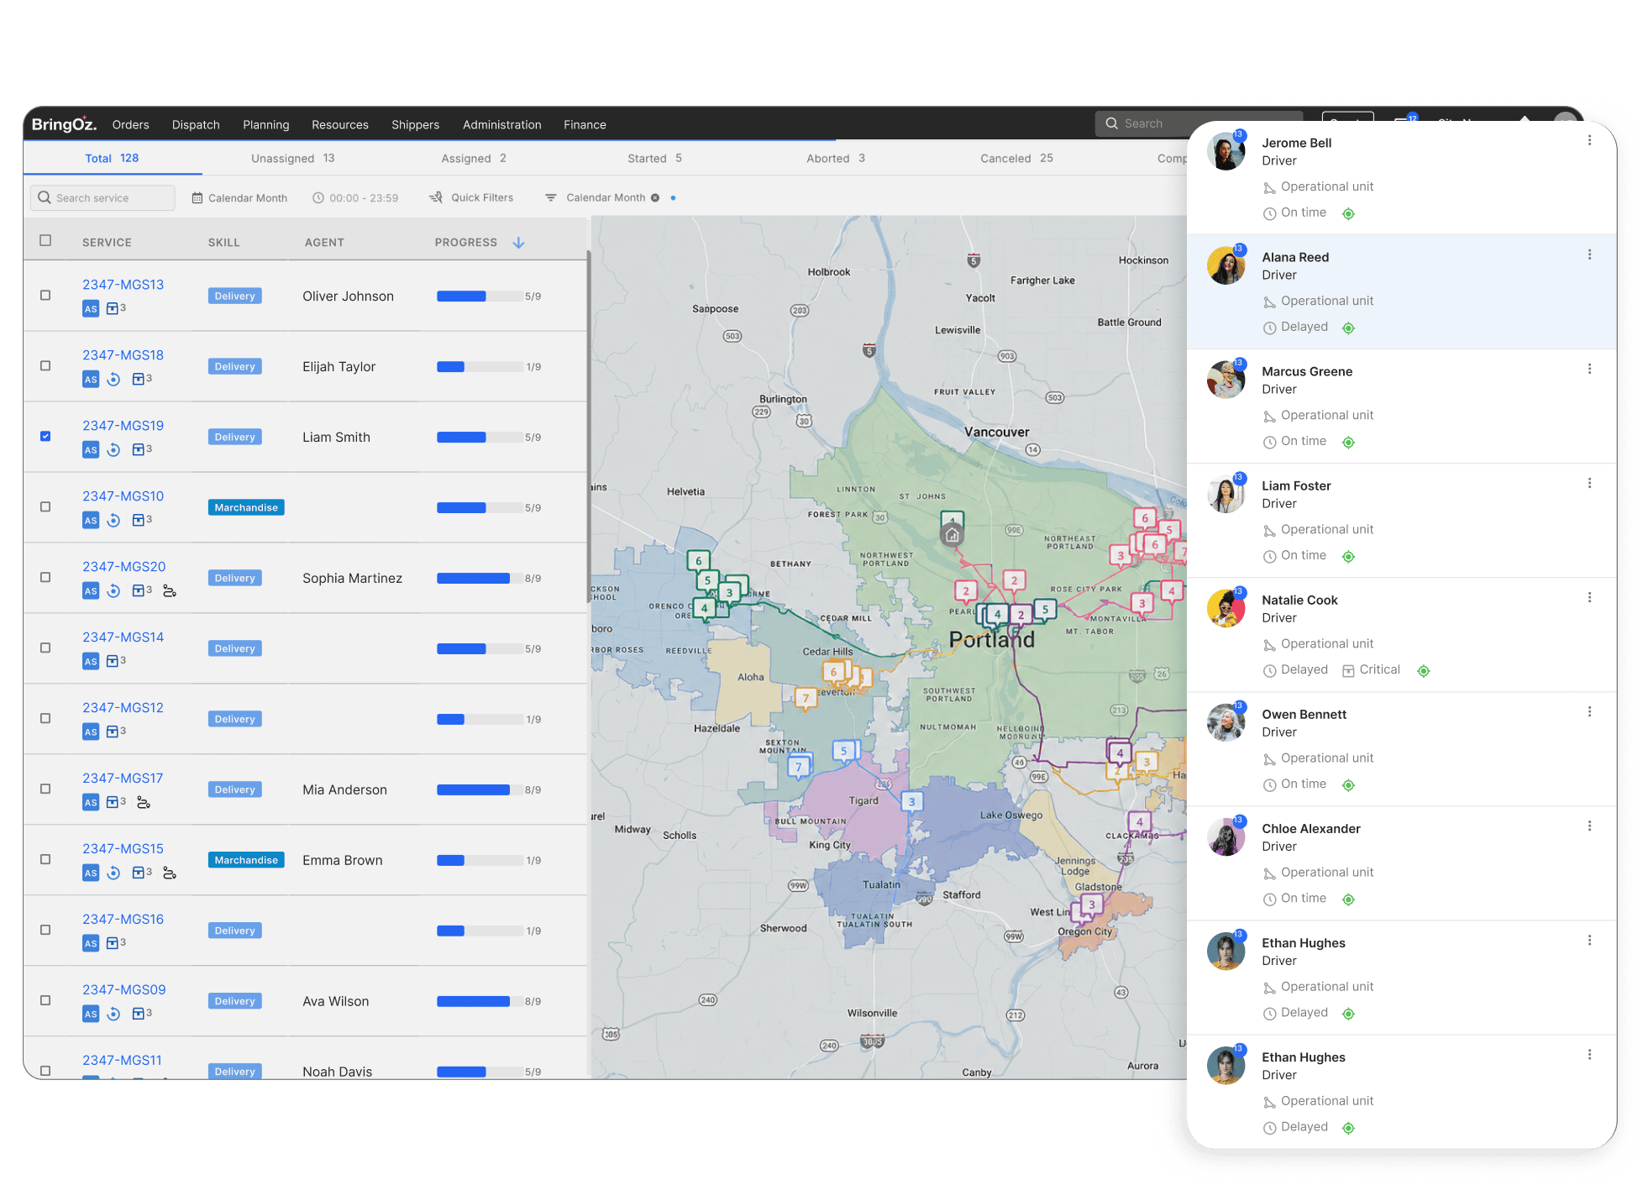Open the kebab menu for Marcus Greene

coord(1588,370)
